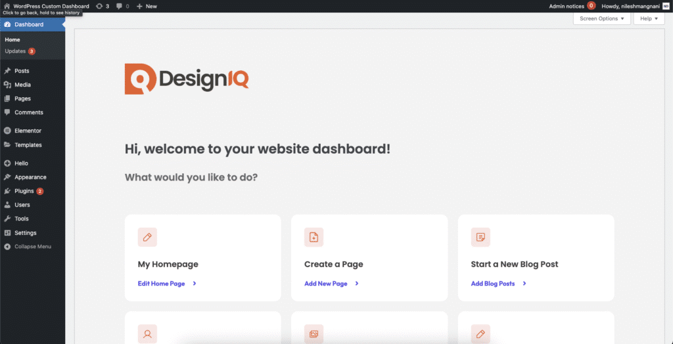Screen dimensions: 673x344
Task: Click chevron after Edit Home Page
Action: (195, 284)
